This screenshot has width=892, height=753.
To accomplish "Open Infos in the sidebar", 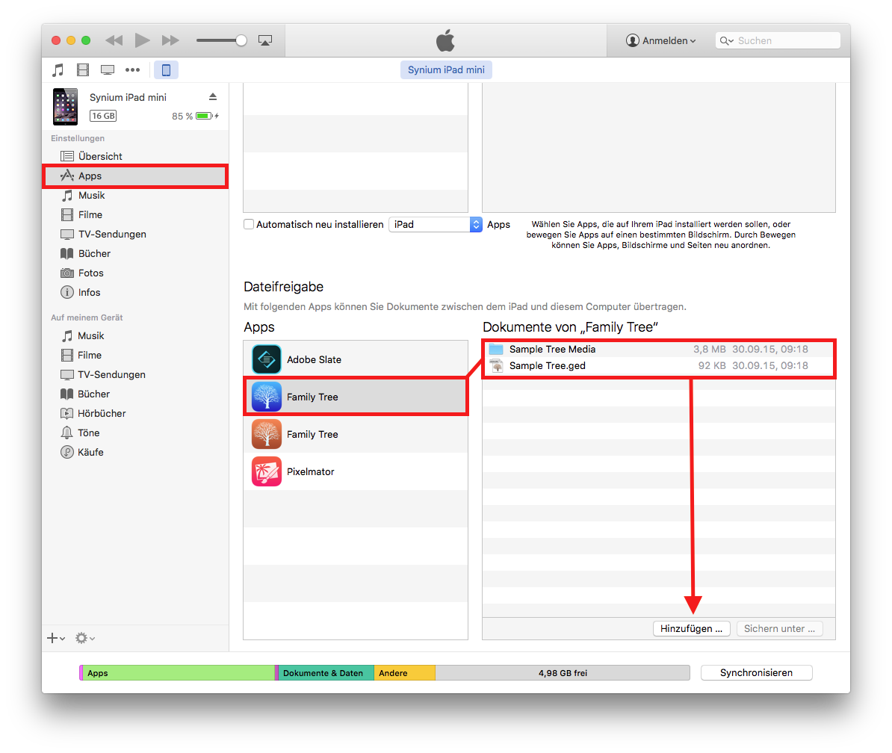I will pyautogui.click(x=135, y=292).
